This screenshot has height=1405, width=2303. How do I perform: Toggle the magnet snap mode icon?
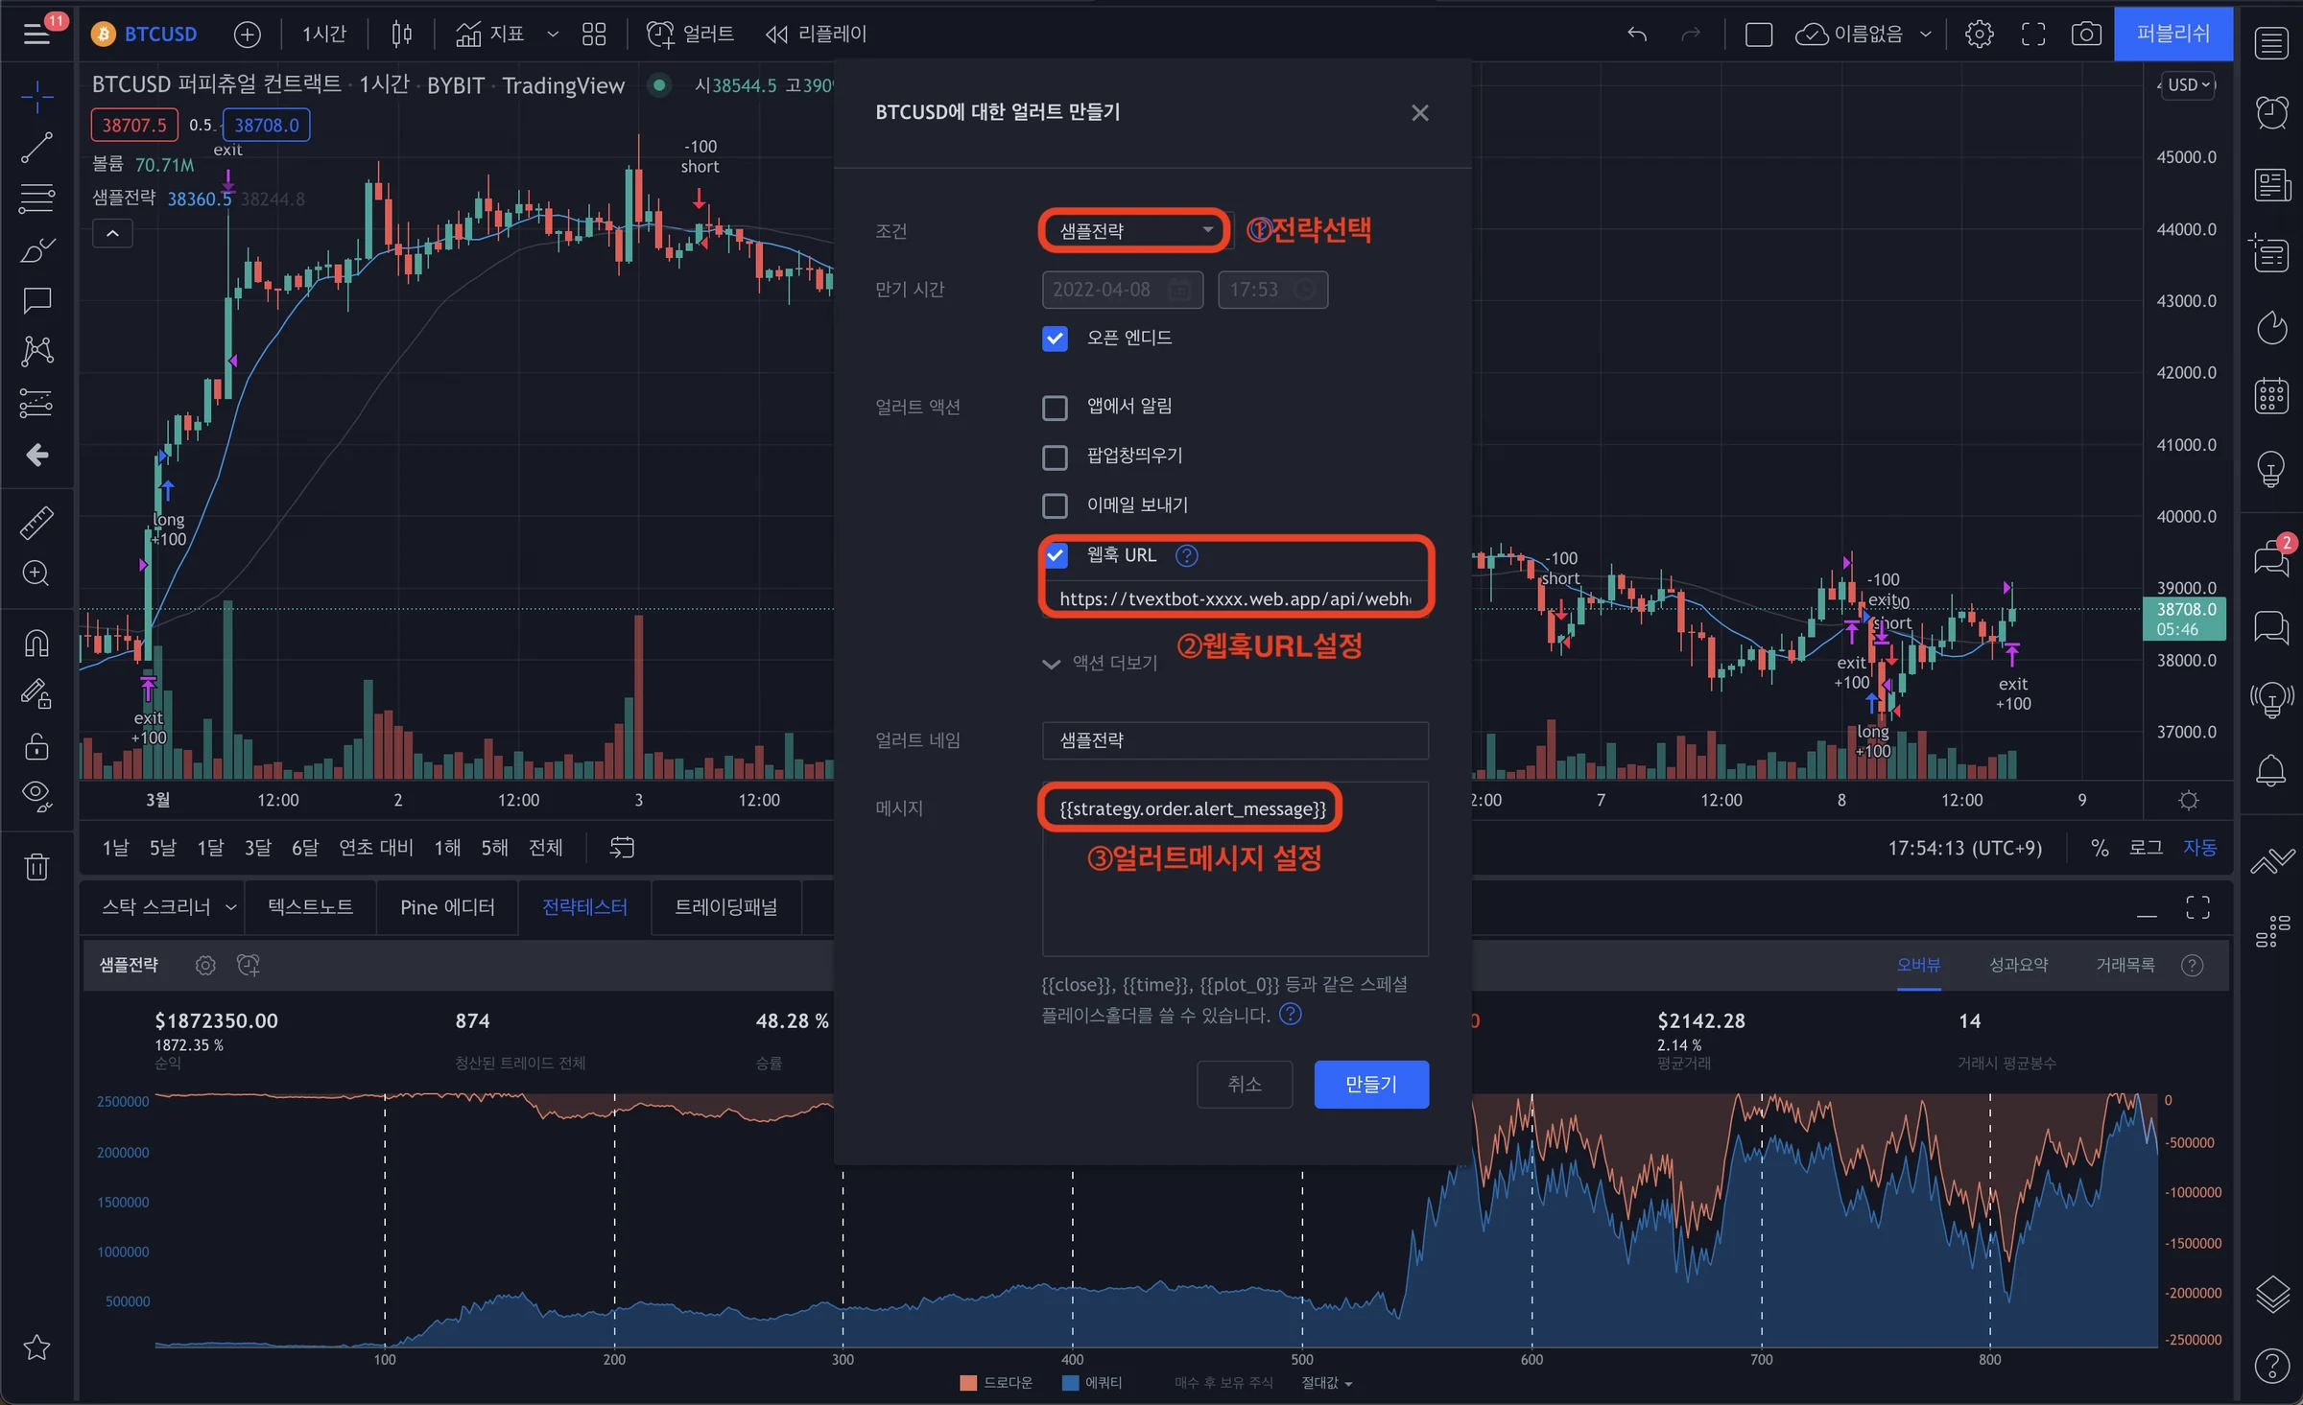tap(36, 643)
